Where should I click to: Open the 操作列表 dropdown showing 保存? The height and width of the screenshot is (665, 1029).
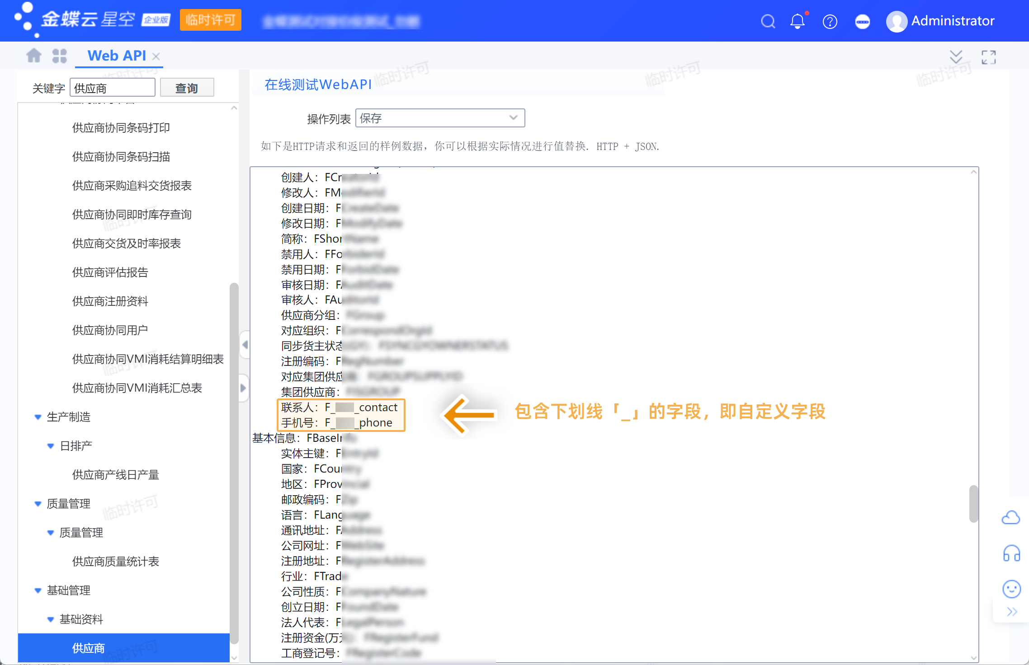click(x=440, y=118)
